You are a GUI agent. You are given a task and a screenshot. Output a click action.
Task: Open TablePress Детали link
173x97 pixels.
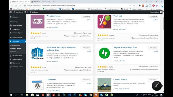(89, 83)
